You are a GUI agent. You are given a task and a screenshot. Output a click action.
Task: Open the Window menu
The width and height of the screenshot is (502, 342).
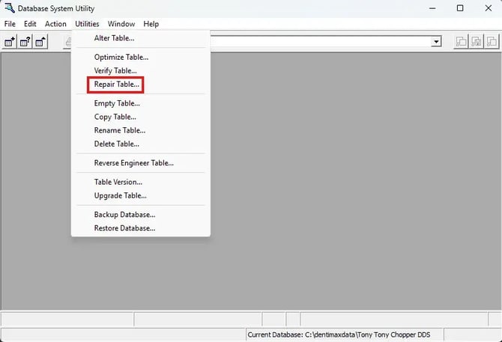click(121, 24)
